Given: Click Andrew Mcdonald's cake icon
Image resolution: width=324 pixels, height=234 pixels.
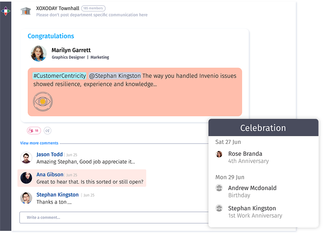Looking at the screenshot, I should [219, 188].
